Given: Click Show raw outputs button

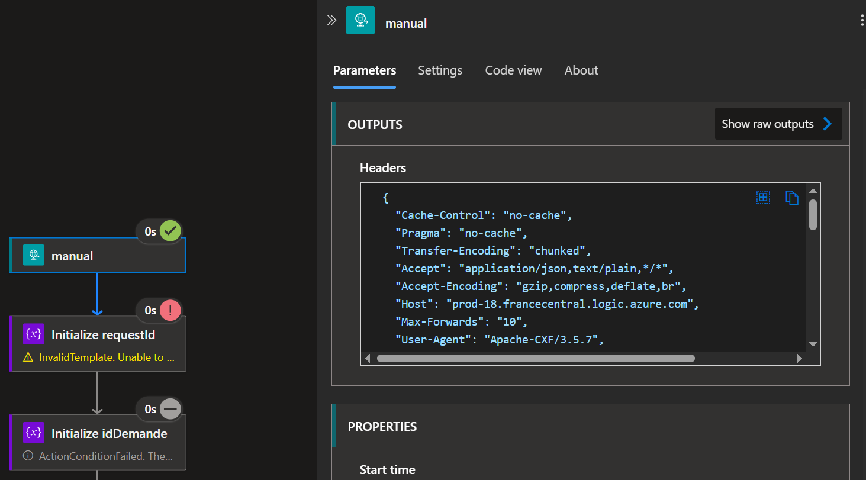Looking at the screenshot, I should point(778,124).
